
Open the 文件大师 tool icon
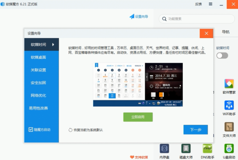(x=229, y=127)
